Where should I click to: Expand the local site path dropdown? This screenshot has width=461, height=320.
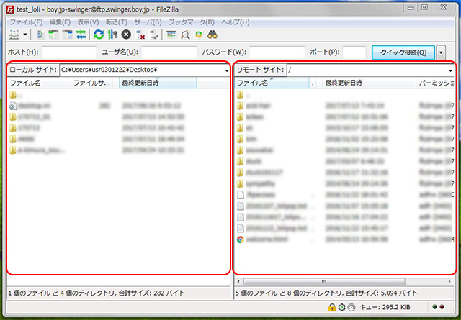click(227, 70)
